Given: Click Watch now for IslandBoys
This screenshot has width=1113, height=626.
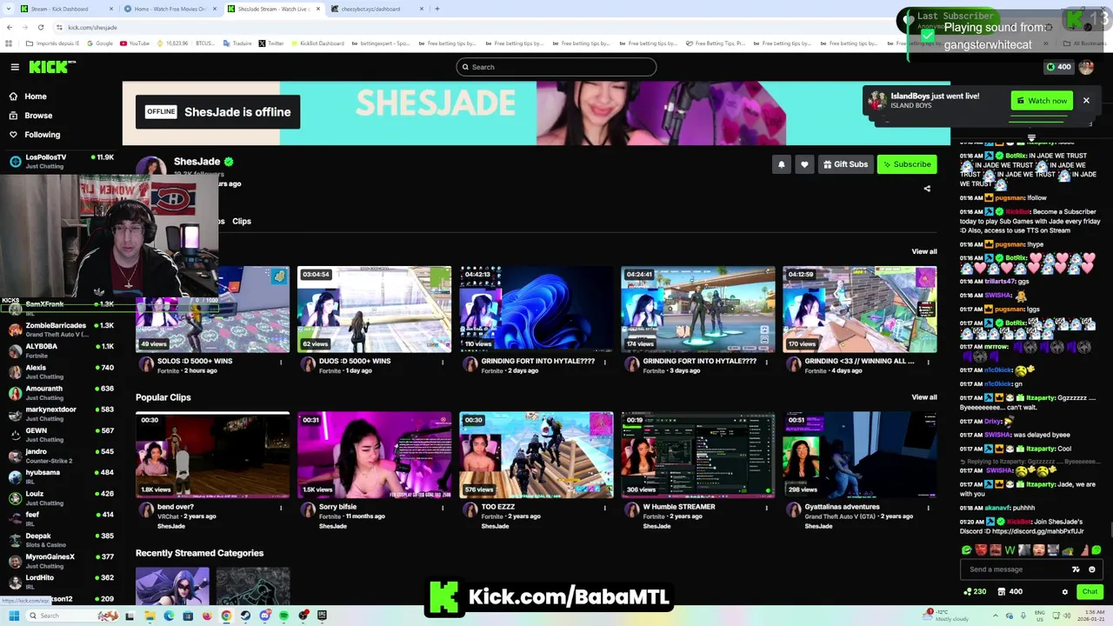Looking at the screenshot, I should point(1042,101).
